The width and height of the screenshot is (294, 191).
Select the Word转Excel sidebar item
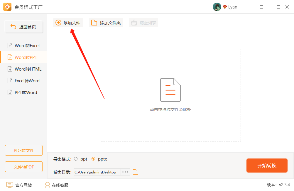pos(24,45)
